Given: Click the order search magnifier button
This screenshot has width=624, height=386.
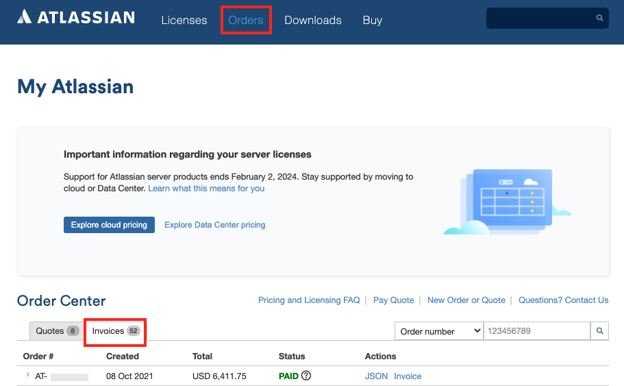Looking at the screenshot, I should 599,331.
